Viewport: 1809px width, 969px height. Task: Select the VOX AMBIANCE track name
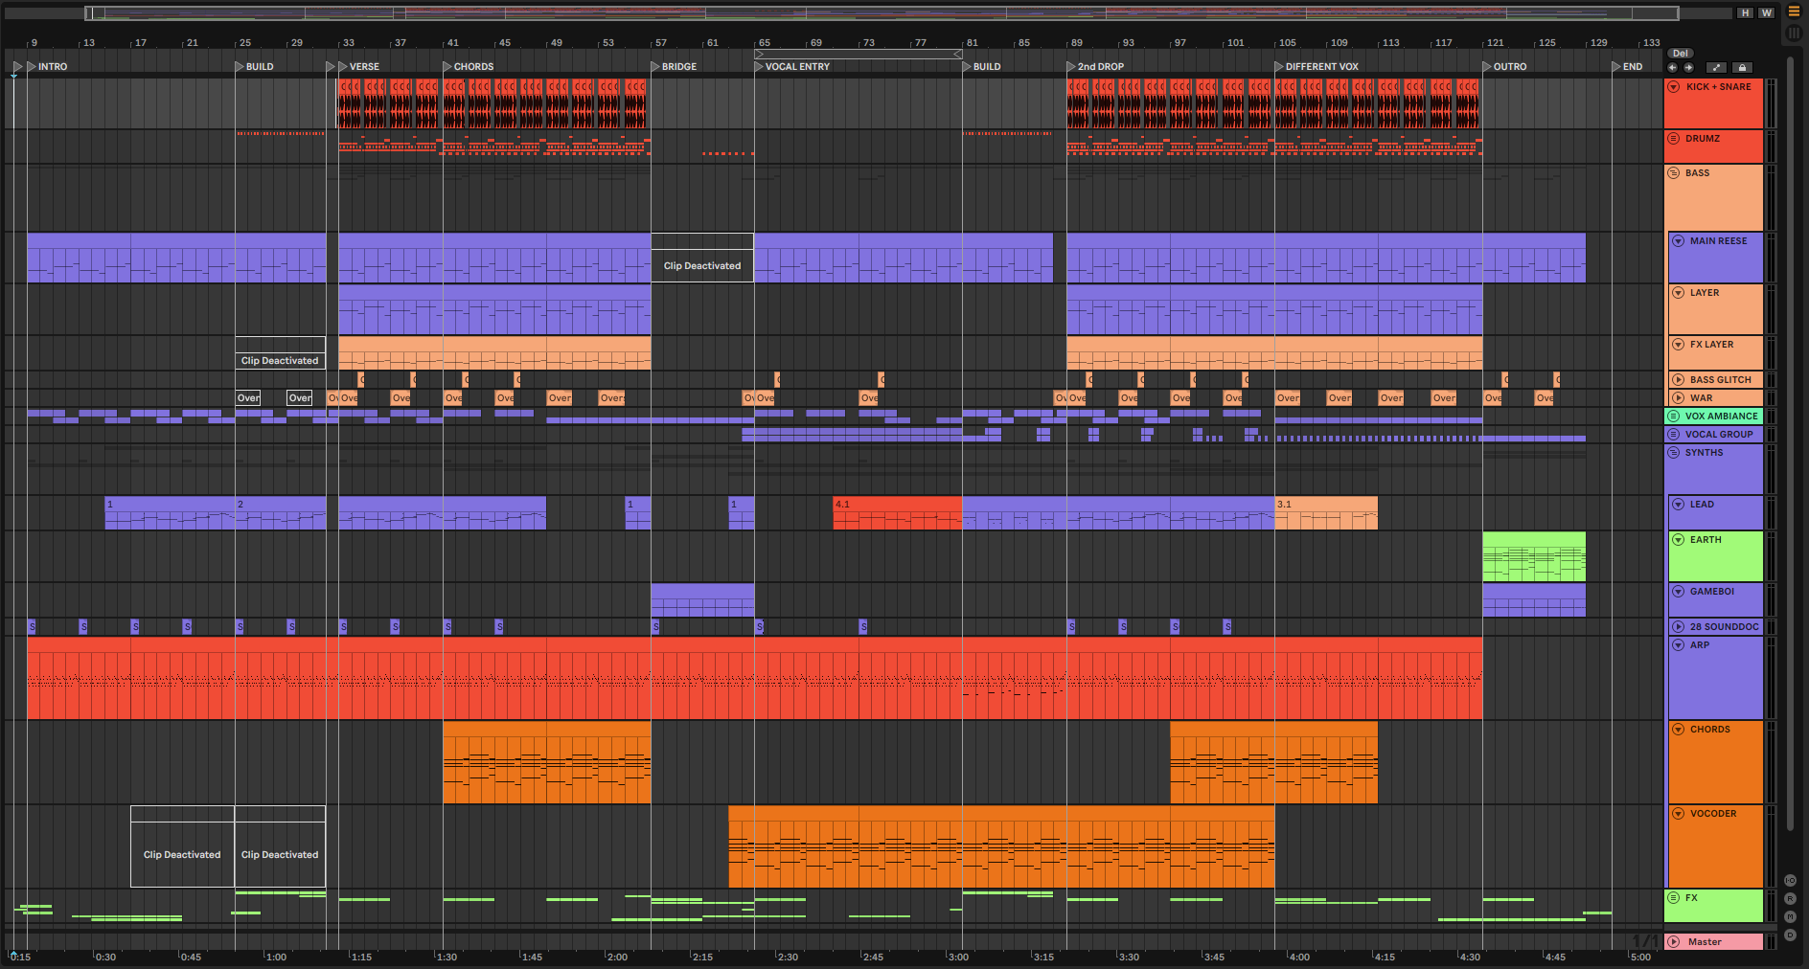pyautogui.click(x=1722, y=417)
